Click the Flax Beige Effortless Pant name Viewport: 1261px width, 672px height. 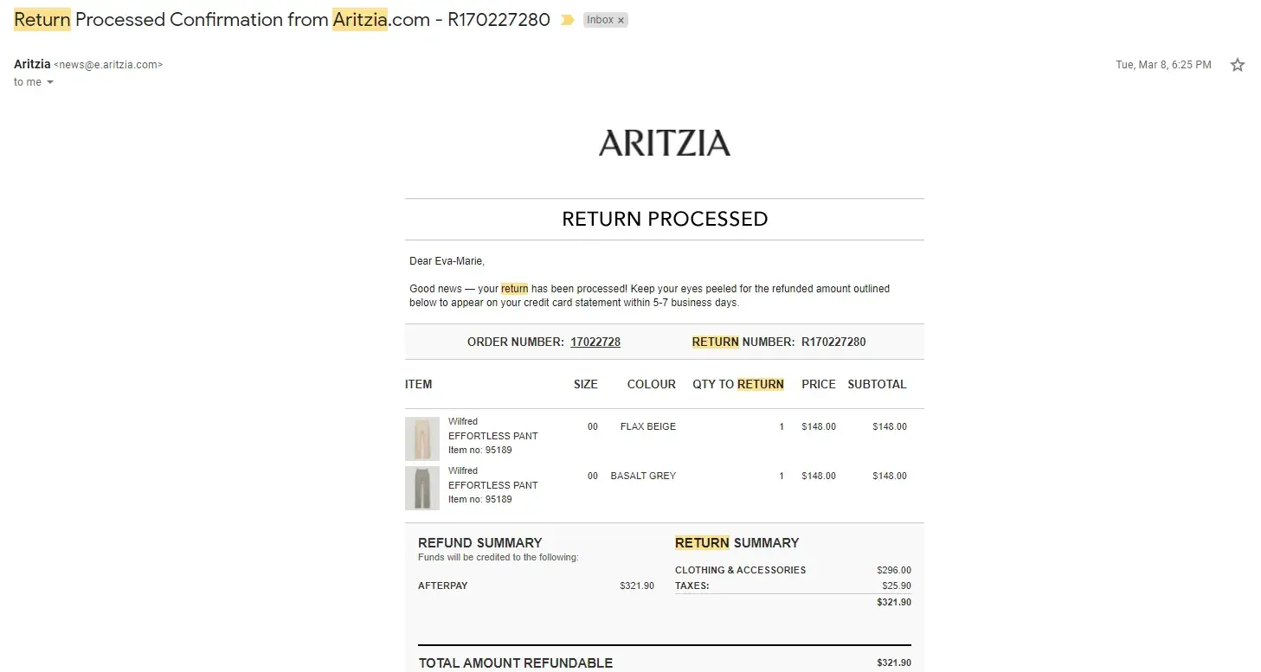tap(492, 436)
